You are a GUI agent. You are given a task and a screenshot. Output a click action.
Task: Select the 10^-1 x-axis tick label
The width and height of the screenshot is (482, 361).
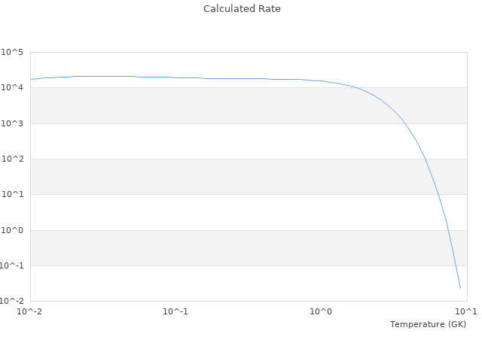pos(175,311)
